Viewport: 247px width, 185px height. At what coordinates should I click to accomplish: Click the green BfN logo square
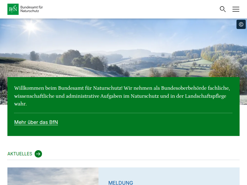(13, 9)
